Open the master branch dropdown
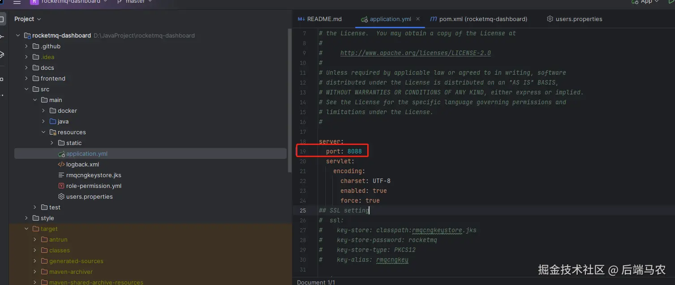Viewport: 675px width, 285px height. pyautogui.click(x=134, y=2)
